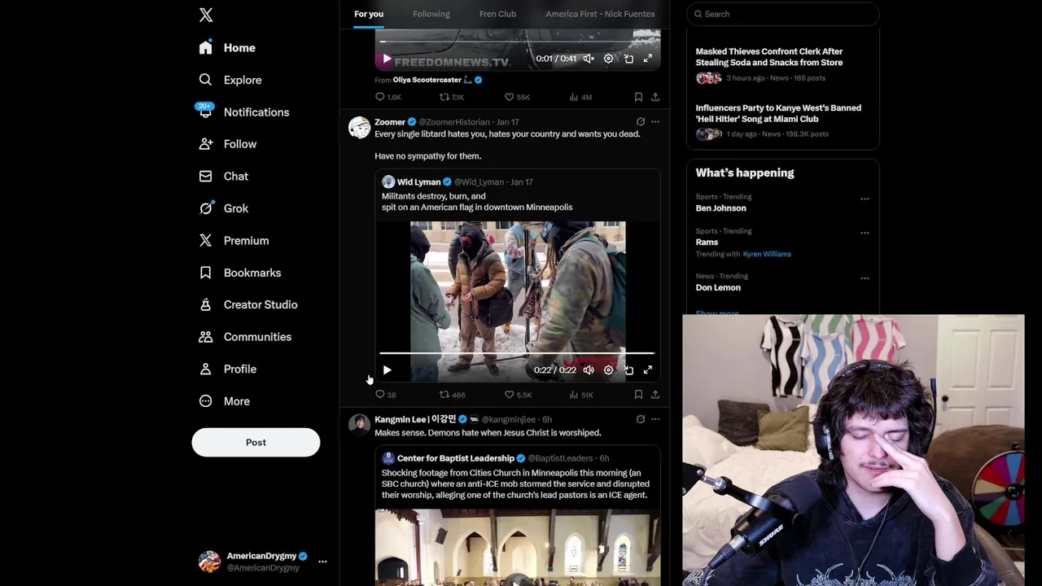Share the Oliya Scootercaster video post
This screenshot has height=586, width=1042.
click(655, 97)
